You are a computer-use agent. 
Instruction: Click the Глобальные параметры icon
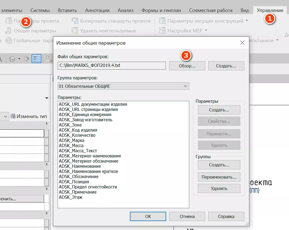coord(9,41)
